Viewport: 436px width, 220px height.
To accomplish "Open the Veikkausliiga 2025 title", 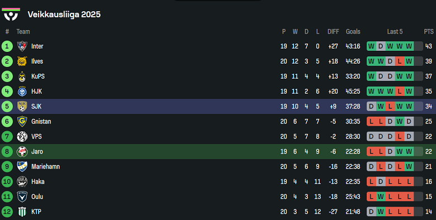I will tap(64, 15).
